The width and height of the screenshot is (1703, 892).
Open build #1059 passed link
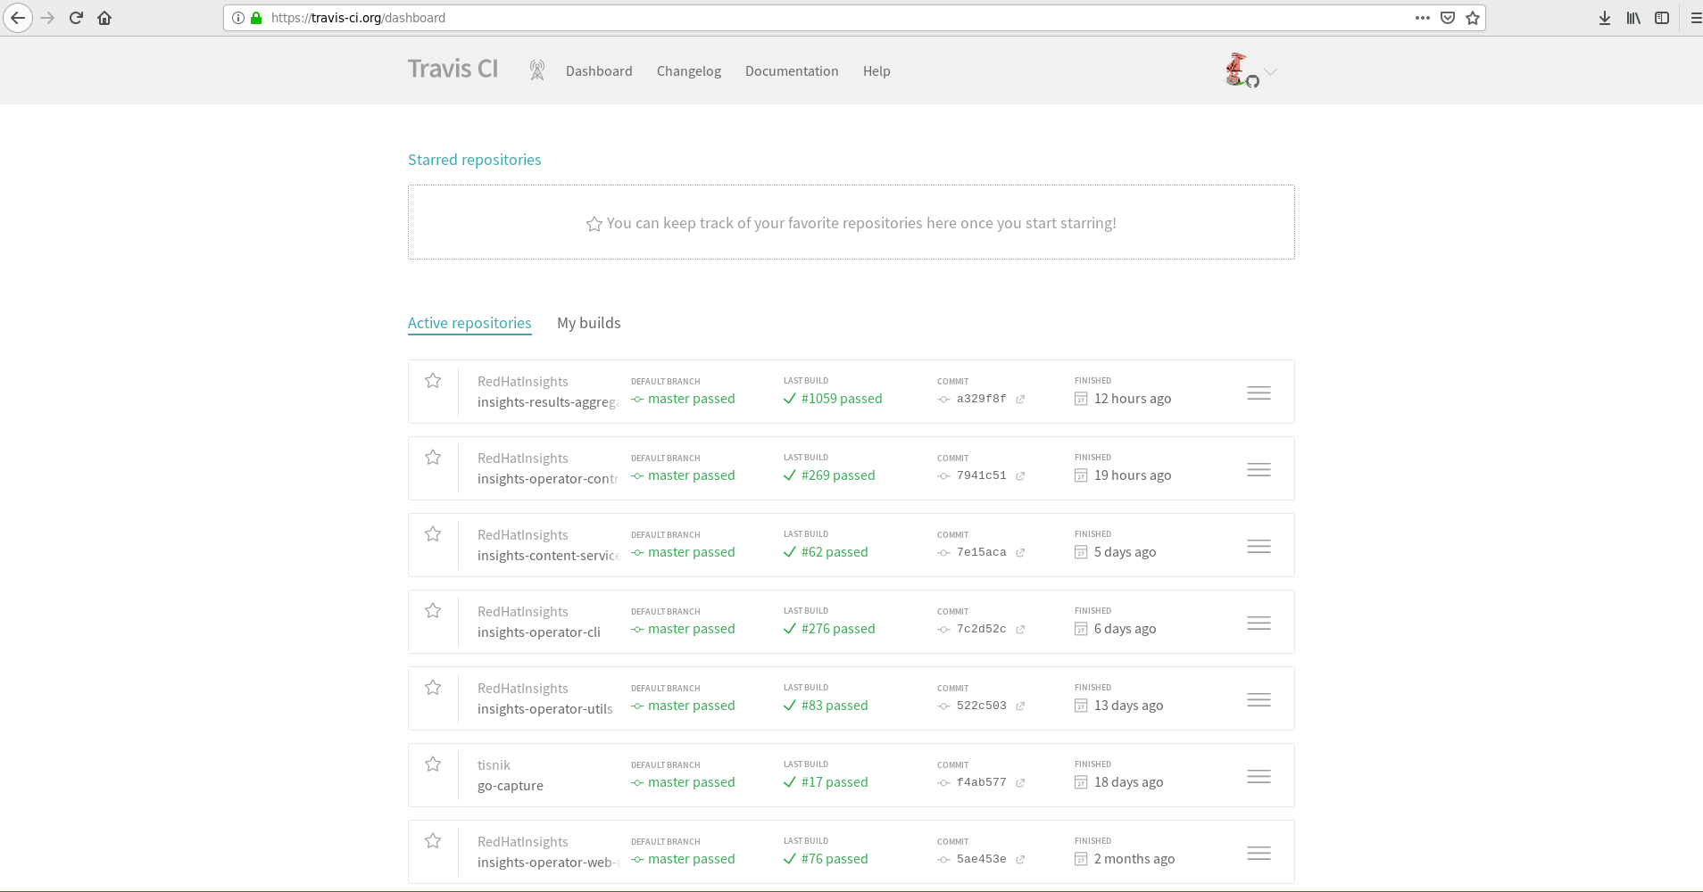(842, 399)
